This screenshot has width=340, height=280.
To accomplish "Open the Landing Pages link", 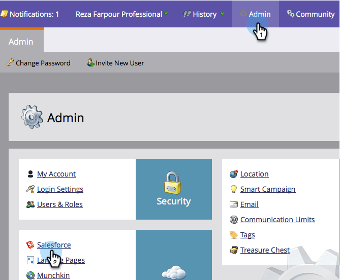I will click(x=61, y=260).
